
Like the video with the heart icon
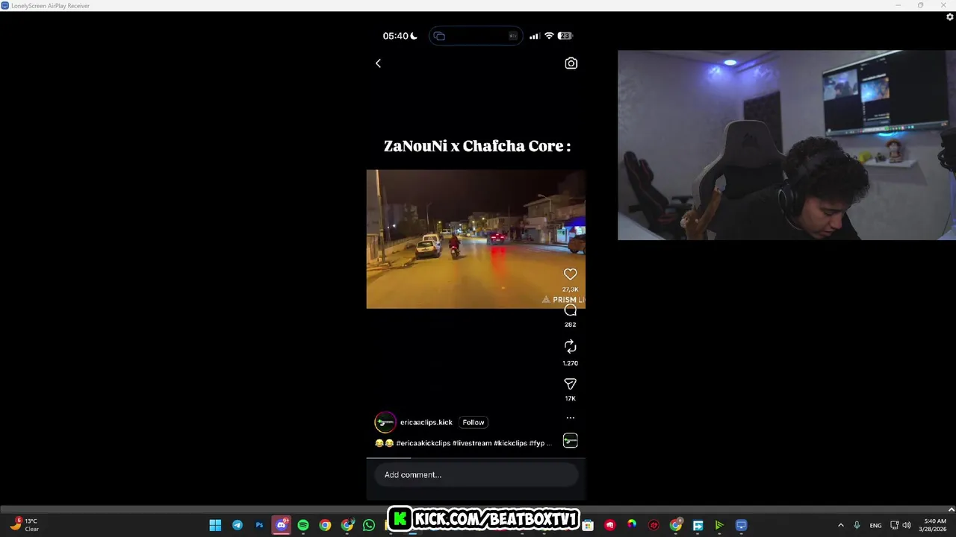[x=570, y=274]
